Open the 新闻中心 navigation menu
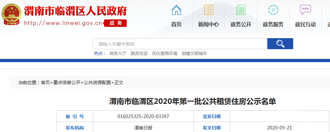330x132 pixels. click(x=209, y=24)
